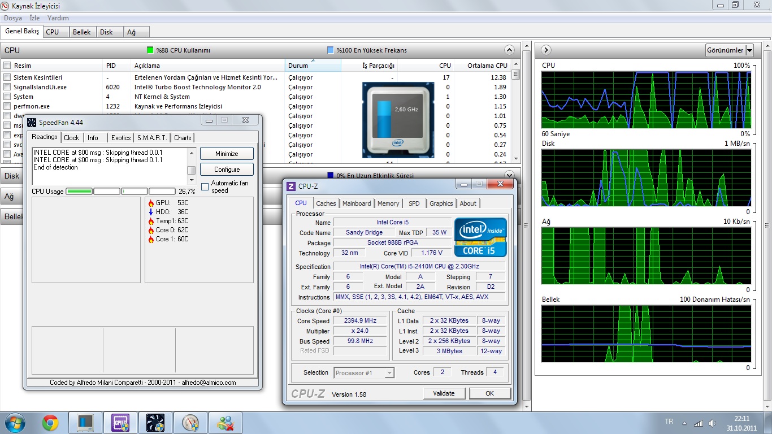Switch to the Bellek tab in Resource Monitor

click(x=81, y=32)
